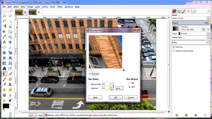Select the Bucket Fill tool
The width and height of the screenshot is (212, 119).
coord(10,68)
